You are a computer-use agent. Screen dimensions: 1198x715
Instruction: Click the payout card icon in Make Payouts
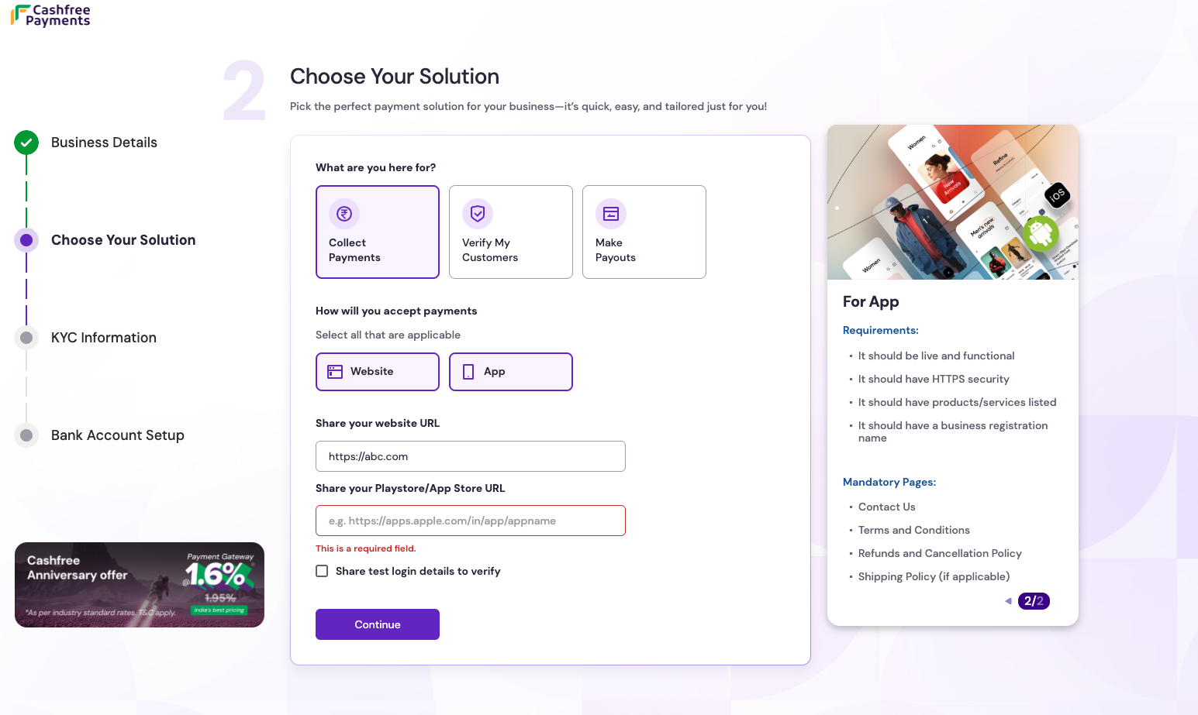coord(610,214)
